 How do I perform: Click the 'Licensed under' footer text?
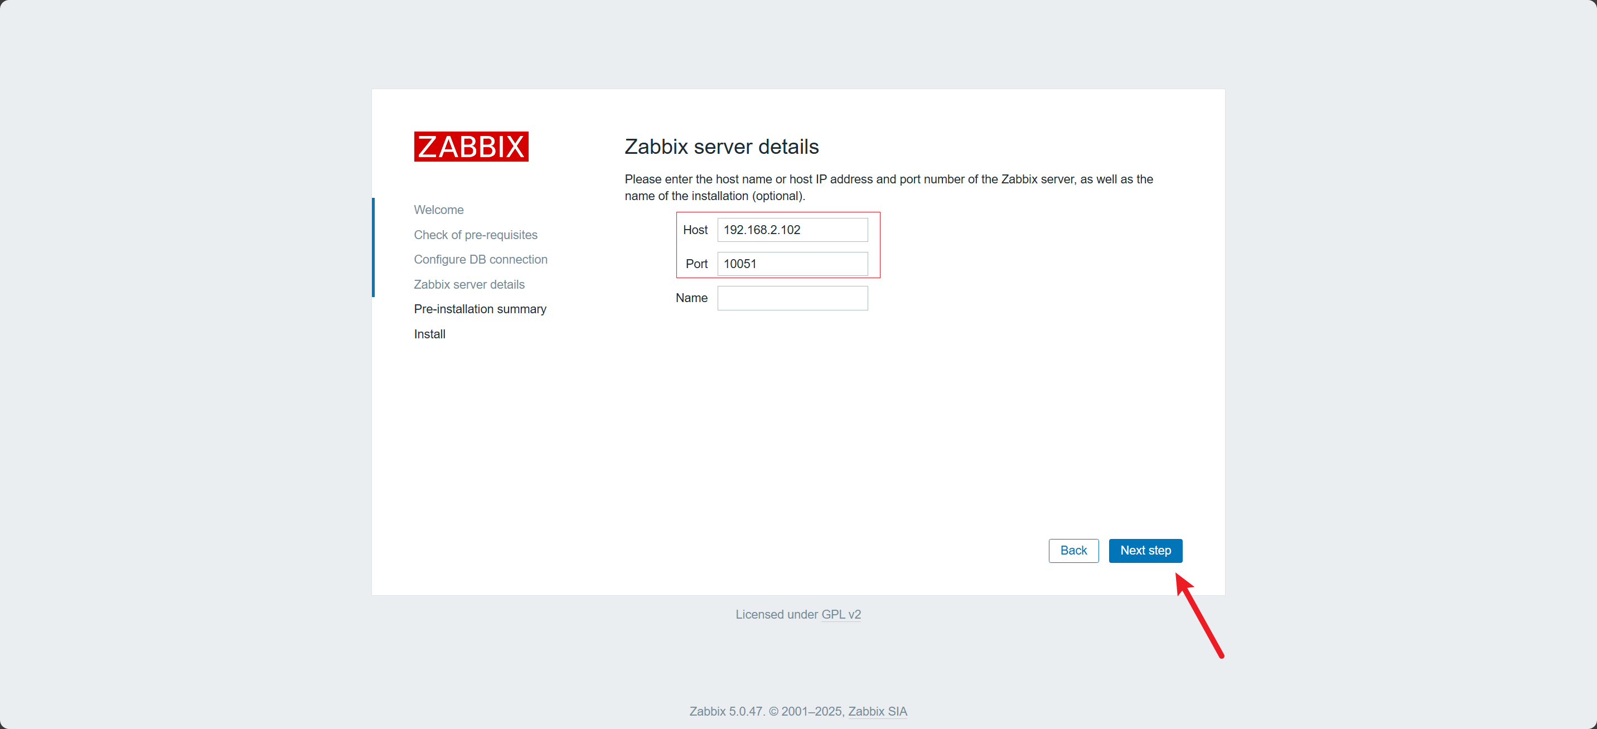[777, 614]
